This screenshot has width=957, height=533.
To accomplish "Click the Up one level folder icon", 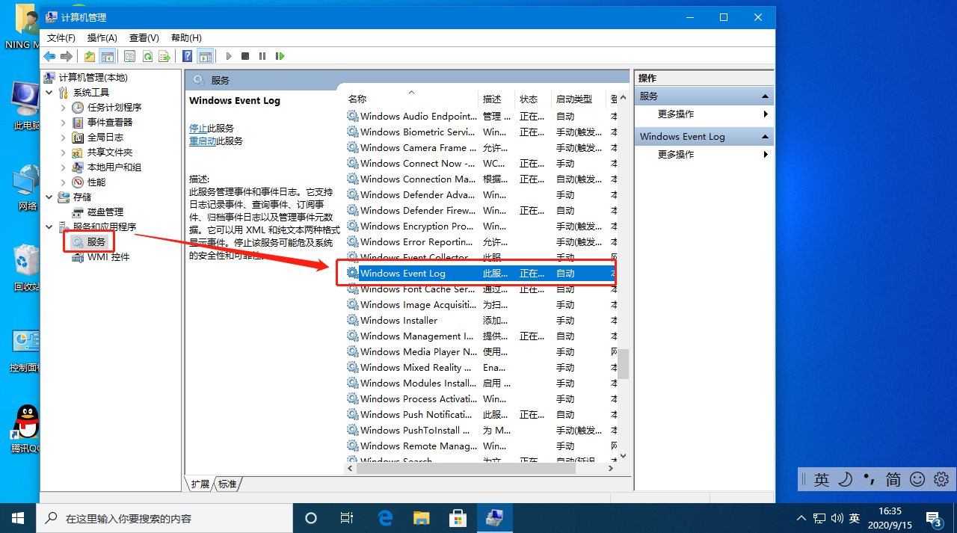I will point(90,56).
